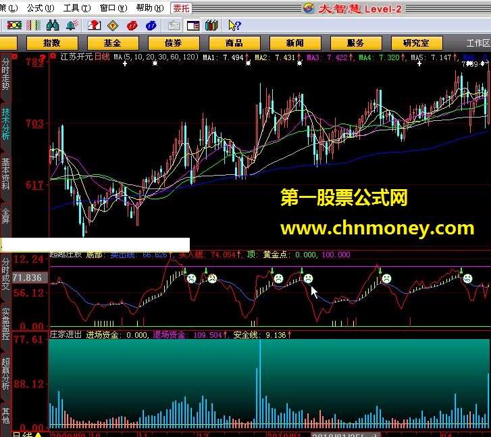This screenshot has width=491, height=437.
Task: Open the 新闻 category button
Action: pos(295,43)
